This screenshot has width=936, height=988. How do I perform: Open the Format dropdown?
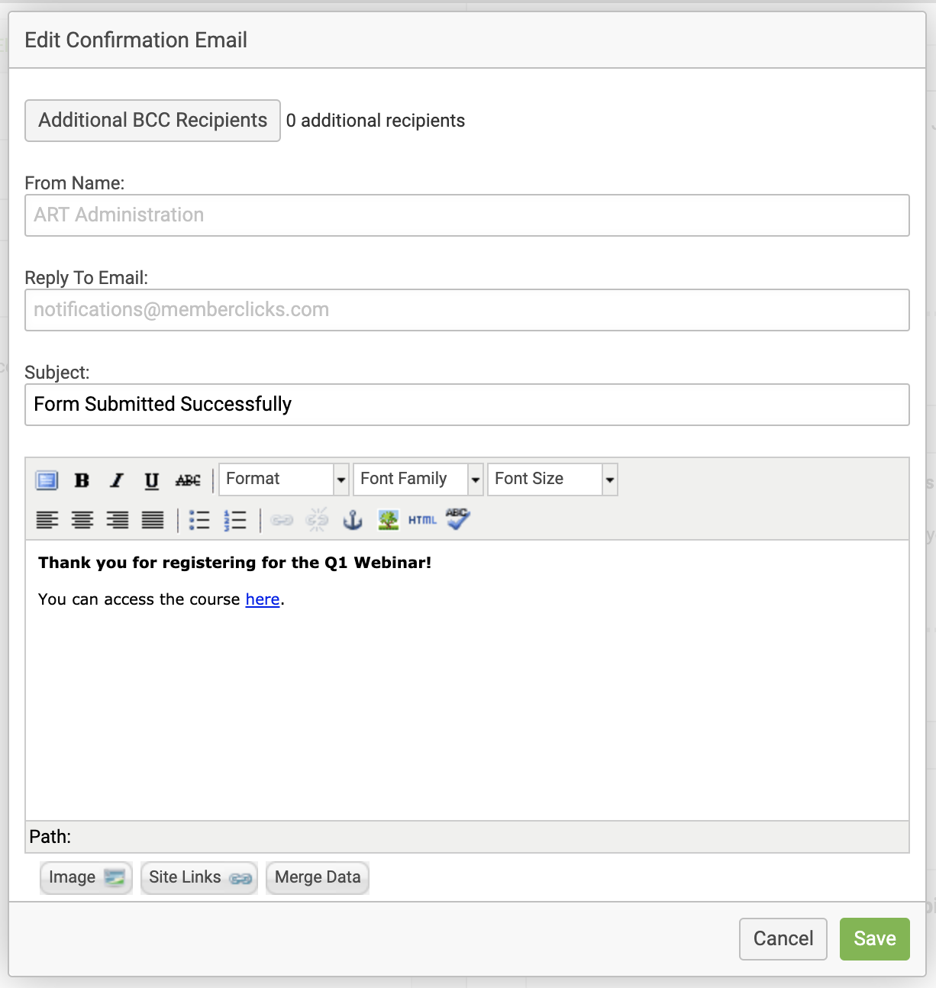[x=284, y=479]
